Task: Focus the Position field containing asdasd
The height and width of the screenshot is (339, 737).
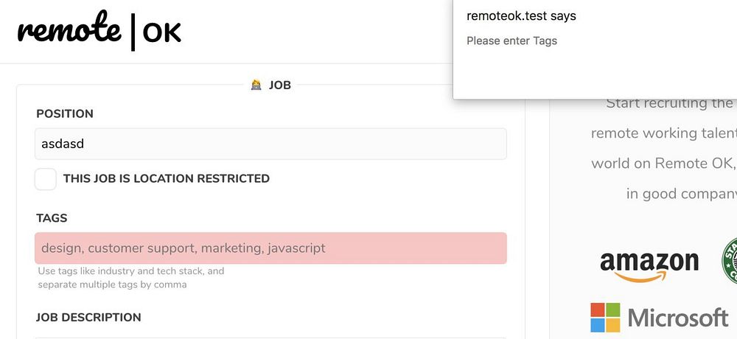Action: tap(270, 144)
